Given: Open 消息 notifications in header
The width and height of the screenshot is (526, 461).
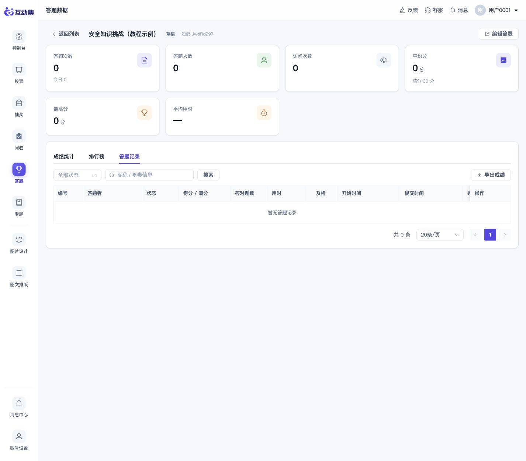Looking at the screenshot, I should click(459, 10).
